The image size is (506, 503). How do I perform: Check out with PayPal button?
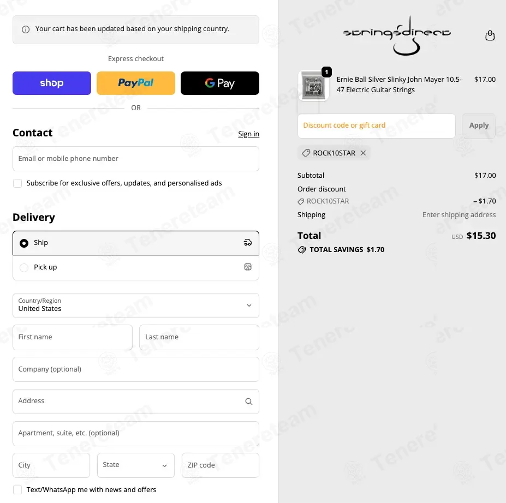click(136, 83)
